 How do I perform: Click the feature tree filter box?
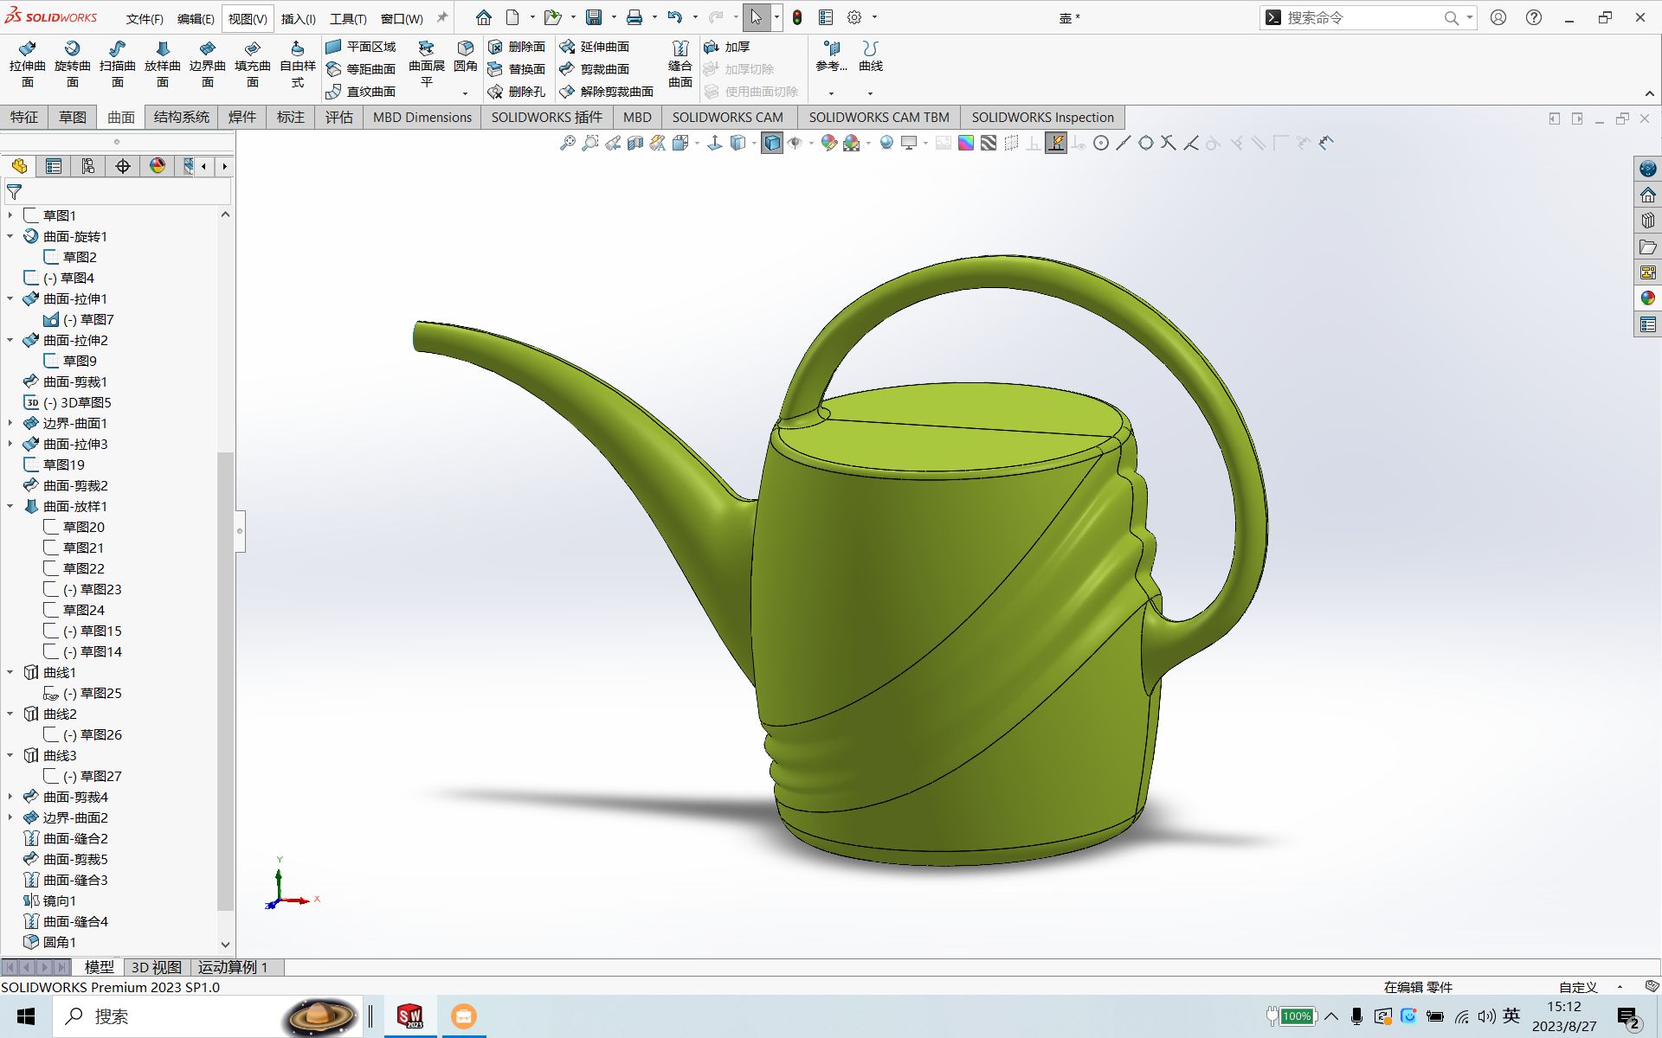coord(118,192)
